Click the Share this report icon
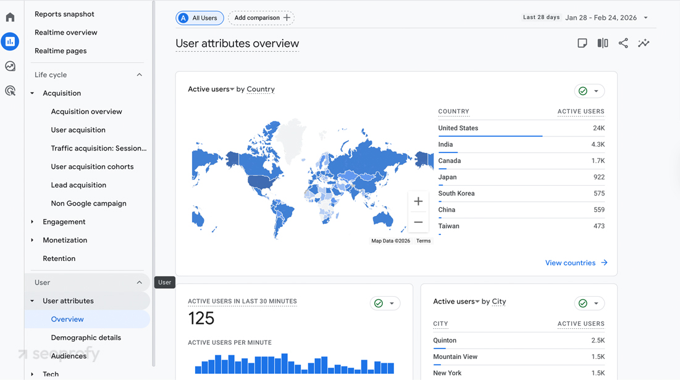The width and height of the screenshot is (680, 380). [623, 43]
